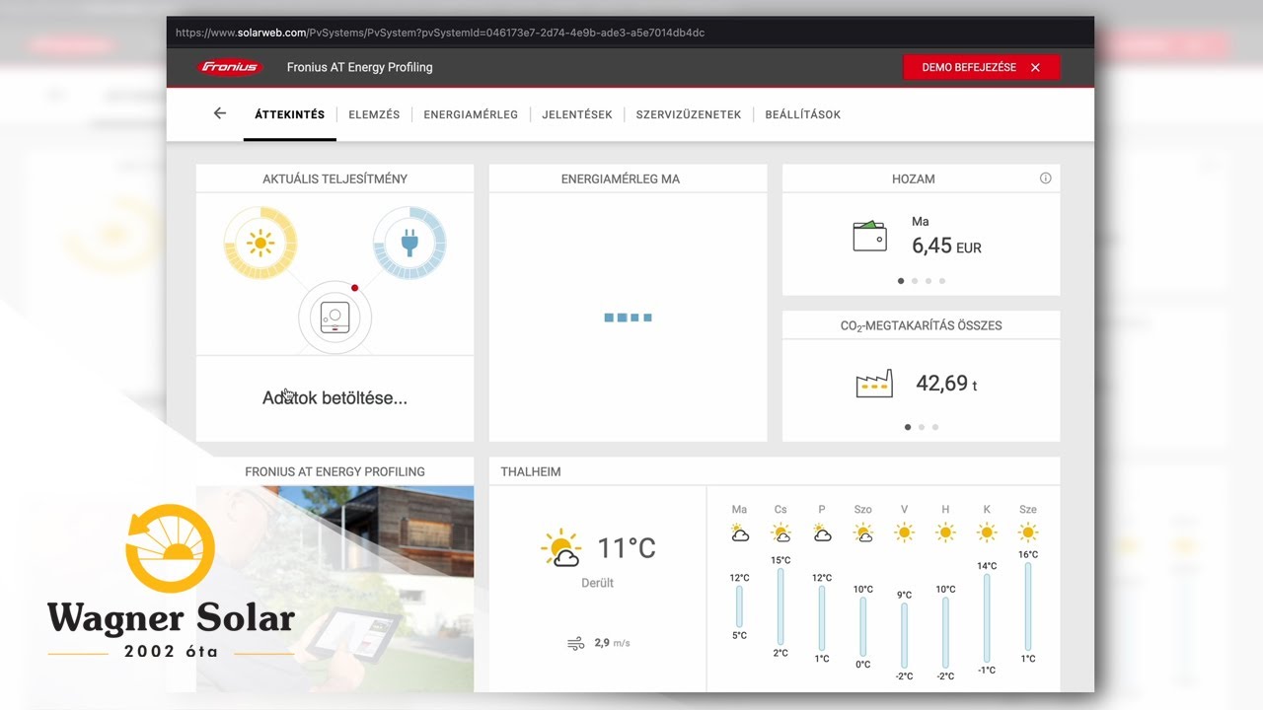This screenshot has height=710, width=1263.
Task: Click the blue plug grid circle
Action: tap(409, 243)
